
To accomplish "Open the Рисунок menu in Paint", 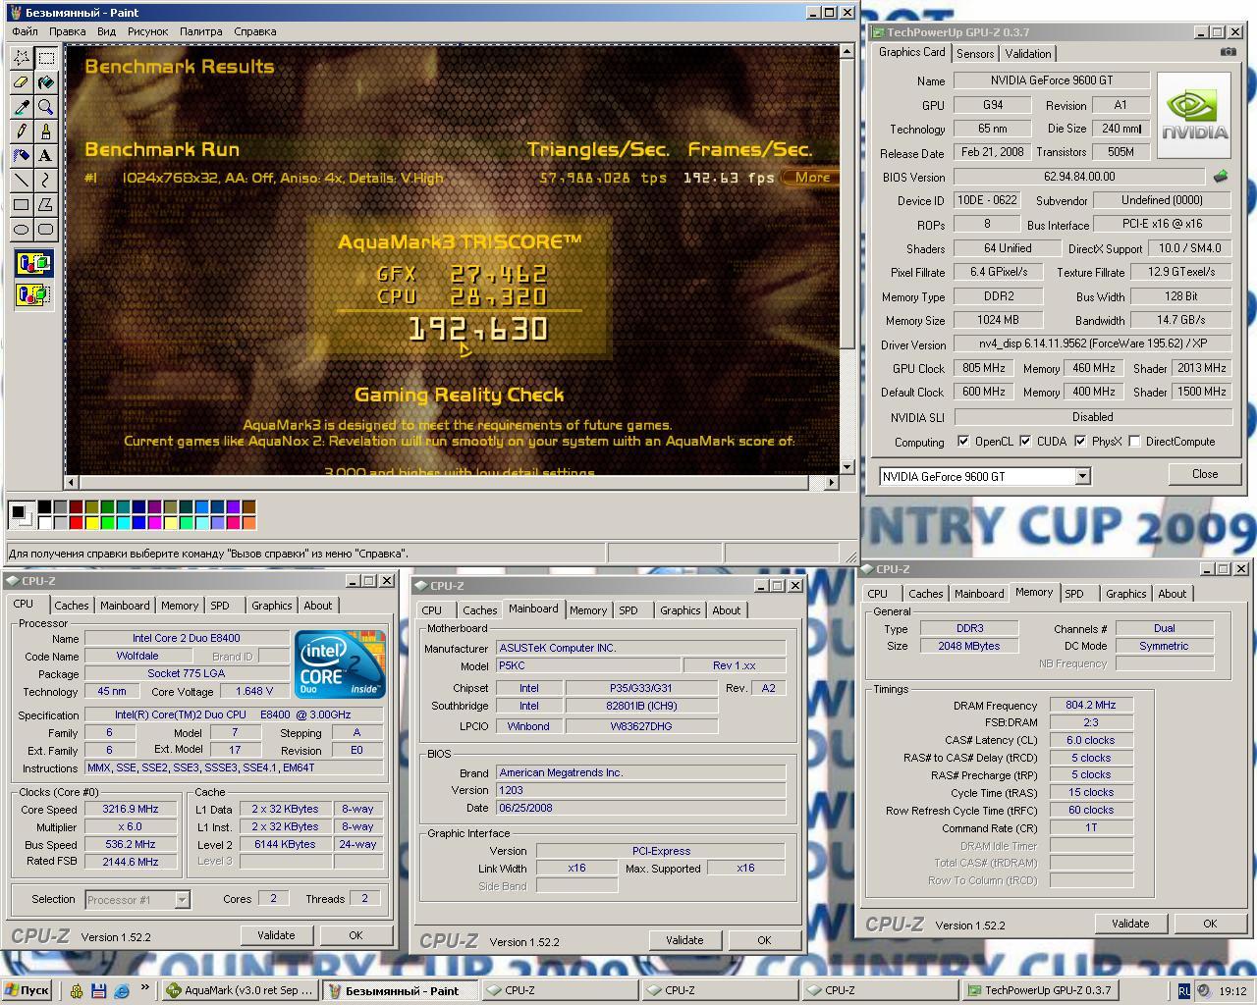I will point(147,31).
